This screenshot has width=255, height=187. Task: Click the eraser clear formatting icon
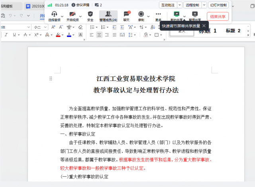point(80,27)
